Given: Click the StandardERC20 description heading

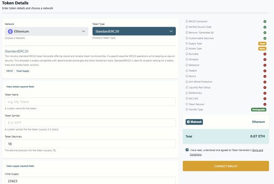Looking at the screenshot, I should 17,51.
